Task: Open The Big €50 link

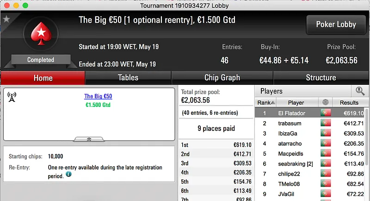Action: [98, 96]
